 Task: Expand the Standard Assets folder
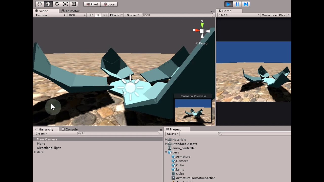tap(166, 144)
